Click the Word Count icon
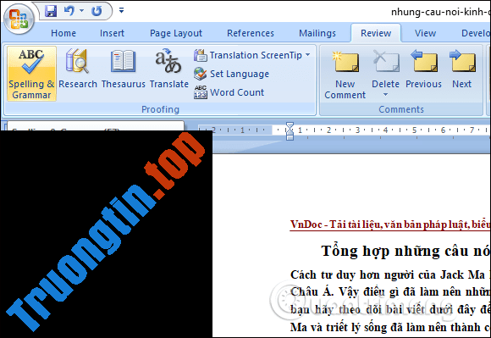The width and height of the screenshot is (491, 338). point(201,92)
